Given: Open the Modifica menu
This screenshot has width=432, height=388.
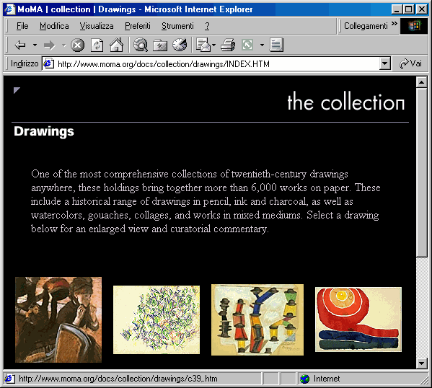Looking at the screenshot, I should (x=54, y=26).
